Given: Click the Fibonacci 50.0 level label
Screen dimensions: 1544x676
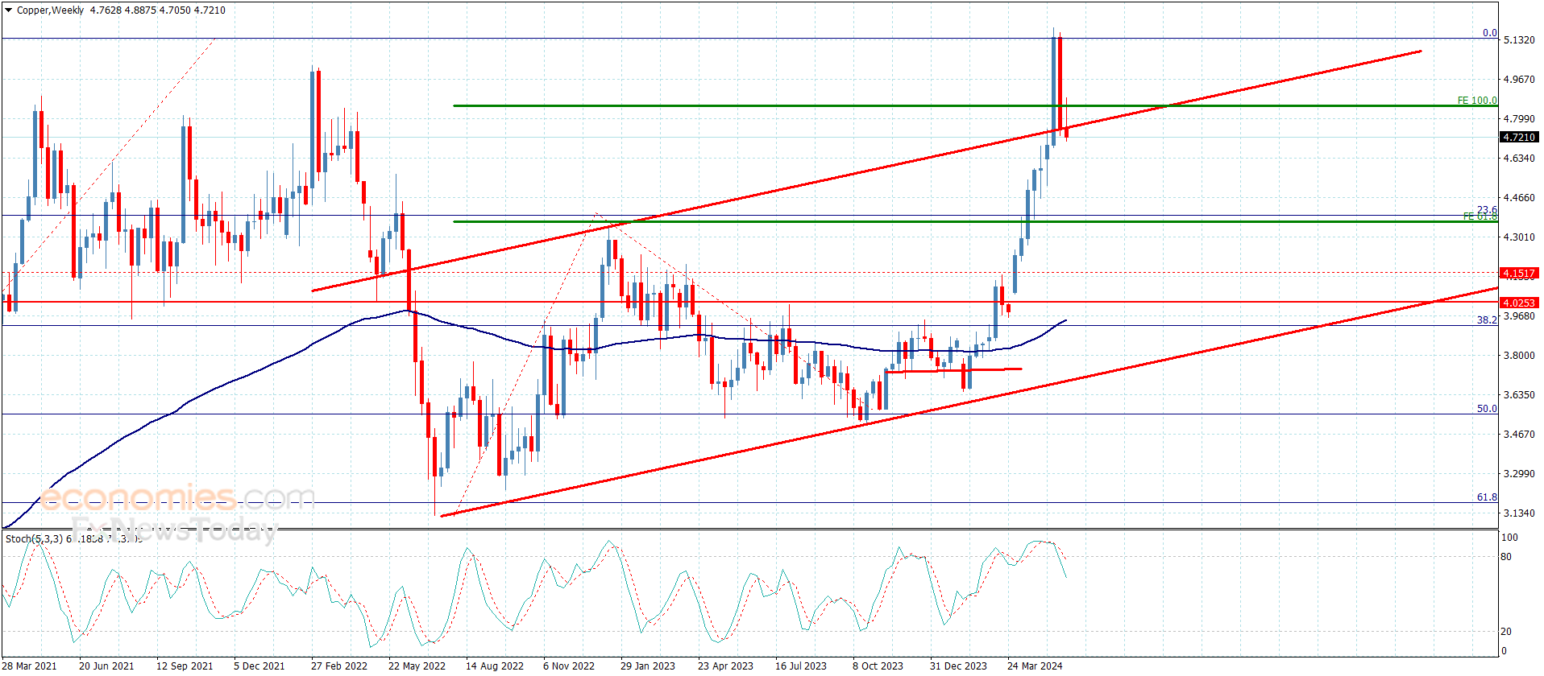Looking at the screenshot, I should pyautogui.click(x=1487, y=408).
